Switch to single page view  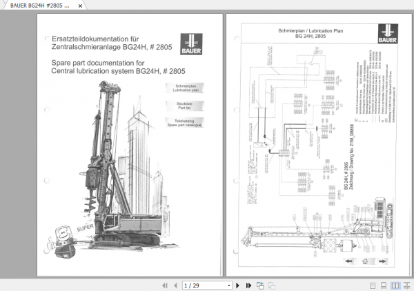click(x=373, y=285)
